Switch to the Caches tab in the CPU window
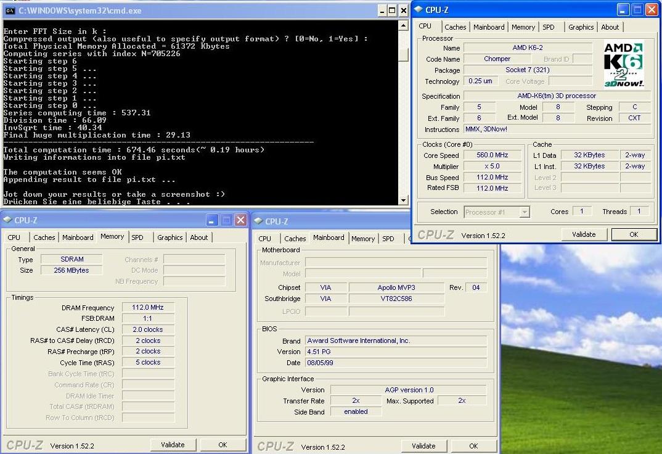The height and width of the screenshot is (454, 662). pyautogui.click(x=455, y=27)
